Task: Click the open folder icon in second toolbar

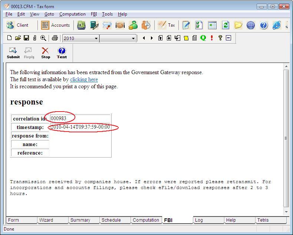Action: pyautogui.click(x=18, y=38)
